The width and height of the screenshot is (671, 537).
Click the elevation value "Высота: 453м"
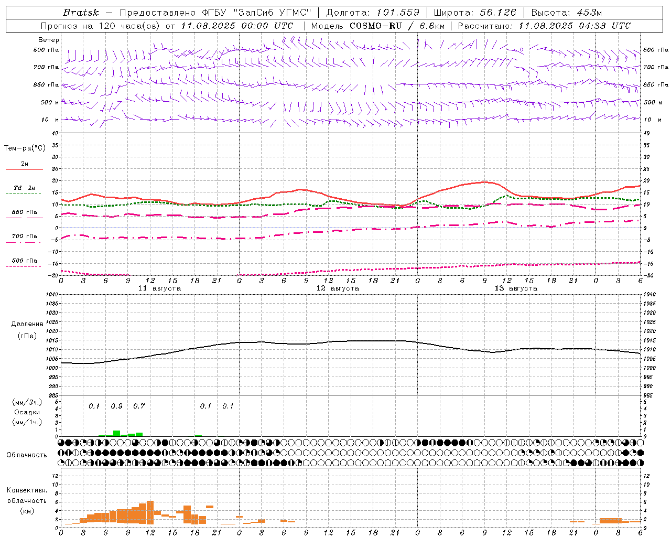point(567,13)
